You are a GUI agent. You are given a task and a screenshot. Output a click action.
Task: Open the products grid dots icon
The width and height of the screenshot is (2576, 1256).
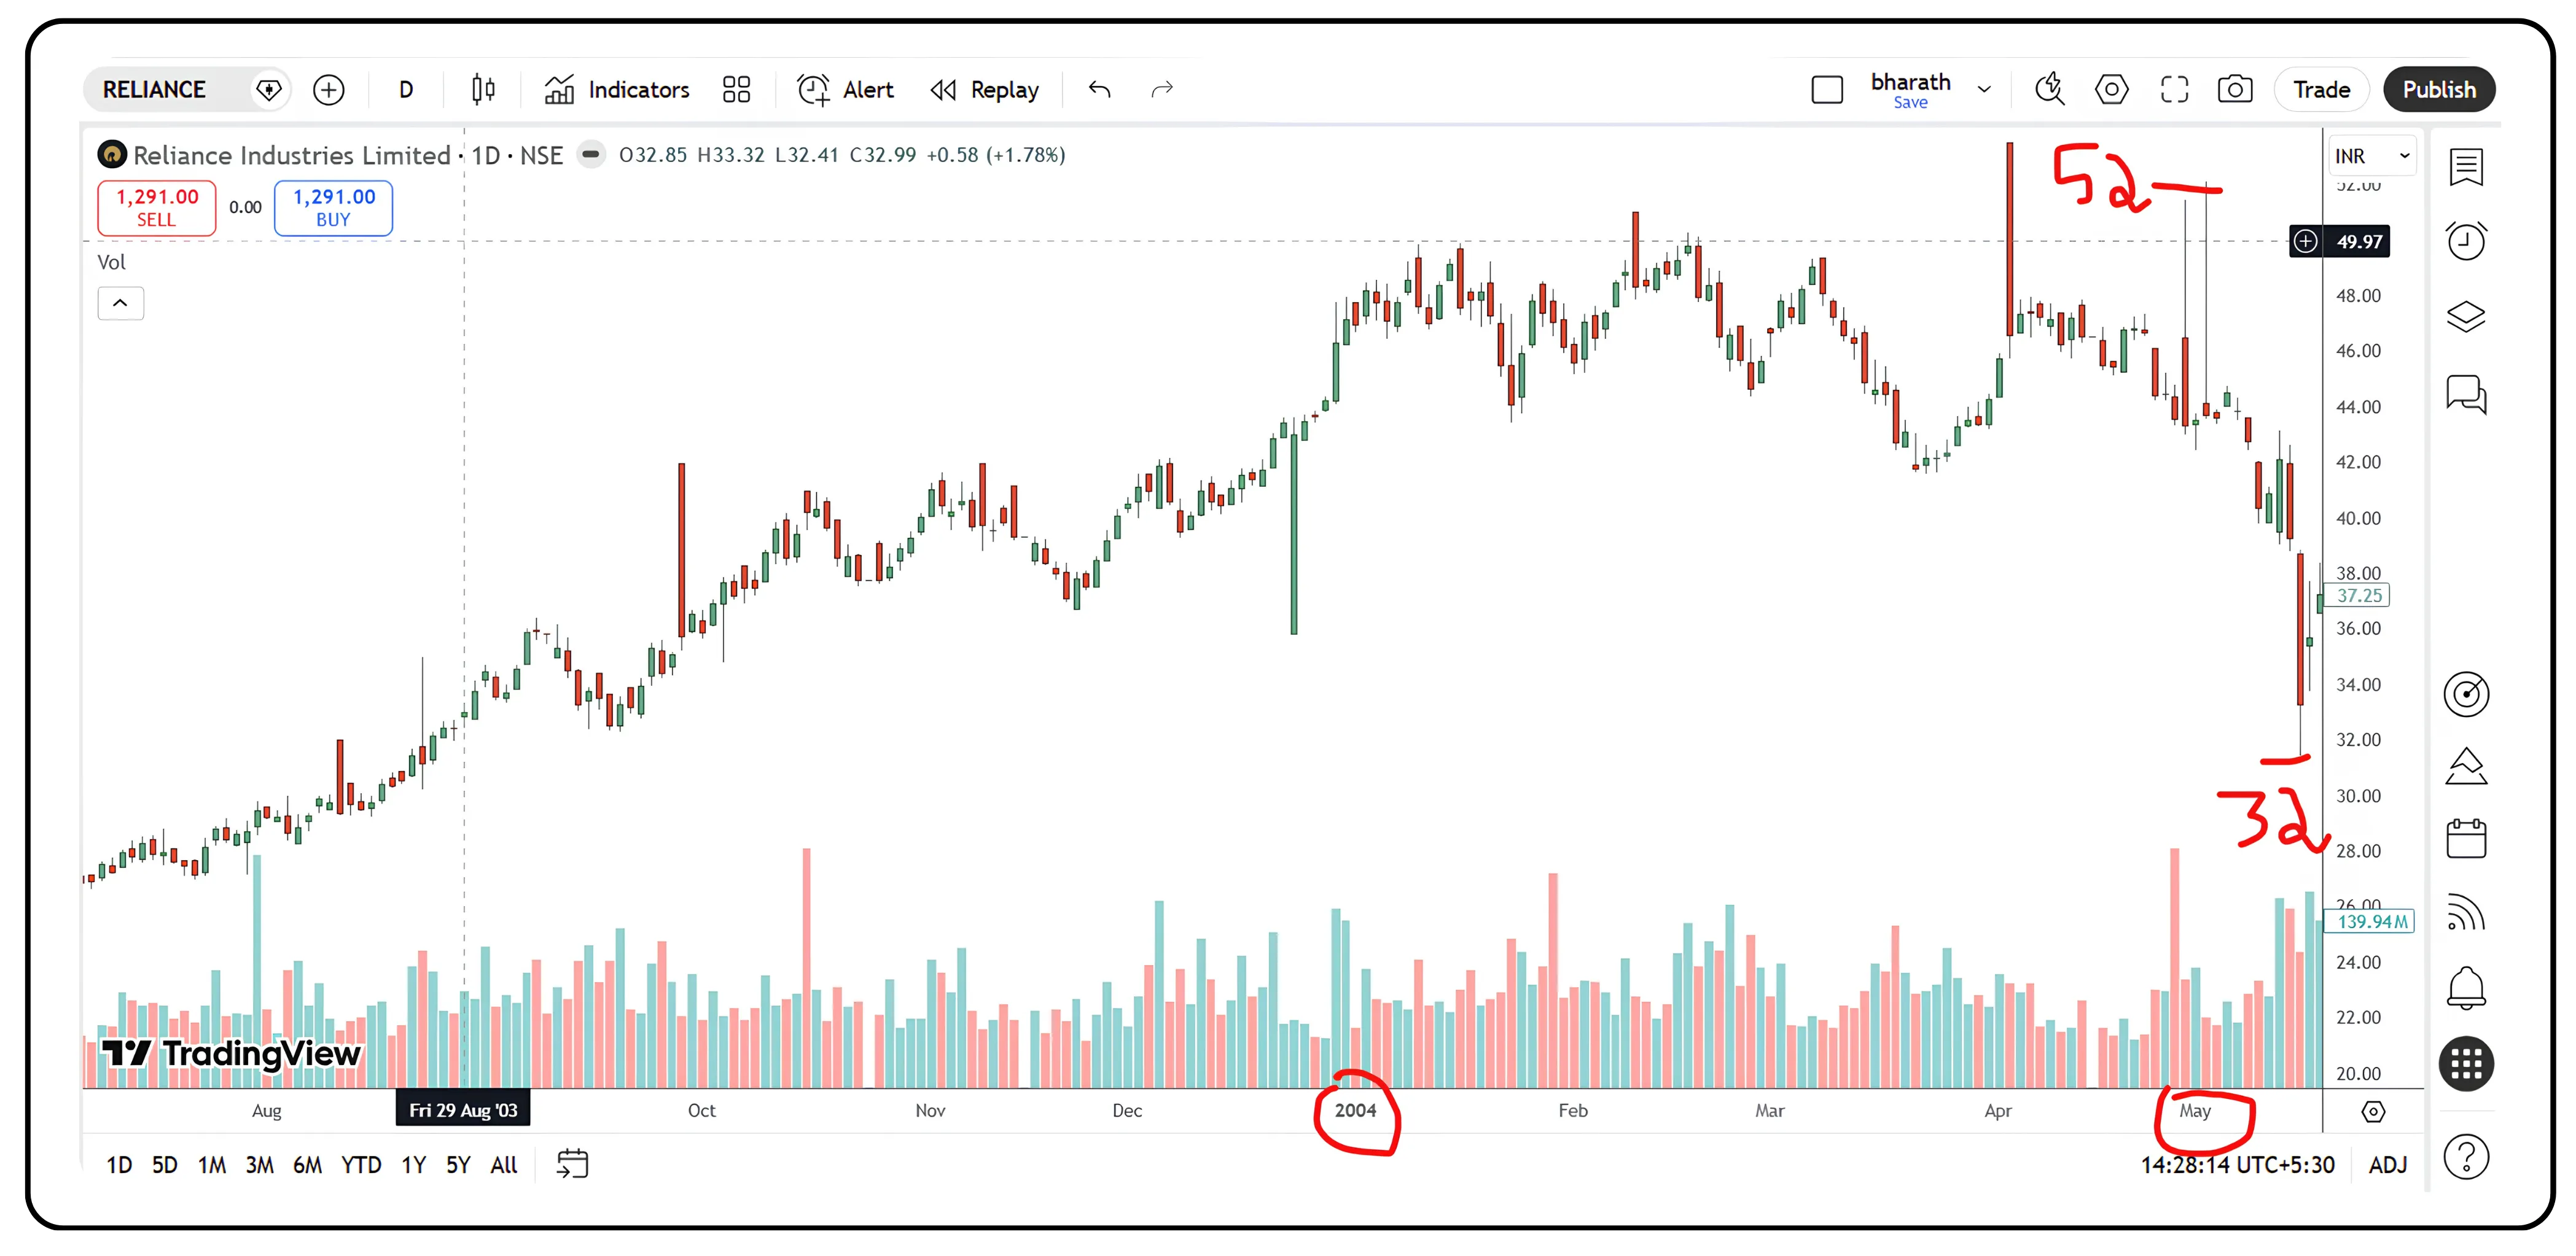[2465, 1064]
